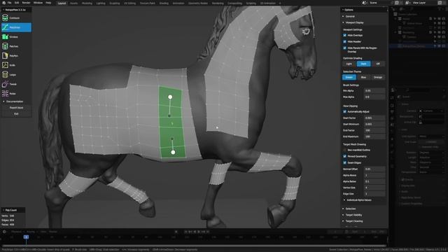Screen dimensions: 448x252
Task: Collapse the RetopoFlow tools panel header
Action: coord(16,10)
